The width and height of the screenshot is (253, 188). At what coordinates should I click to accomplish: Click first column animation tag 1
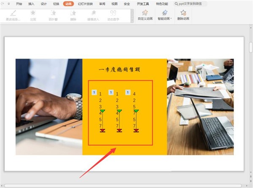94,92
